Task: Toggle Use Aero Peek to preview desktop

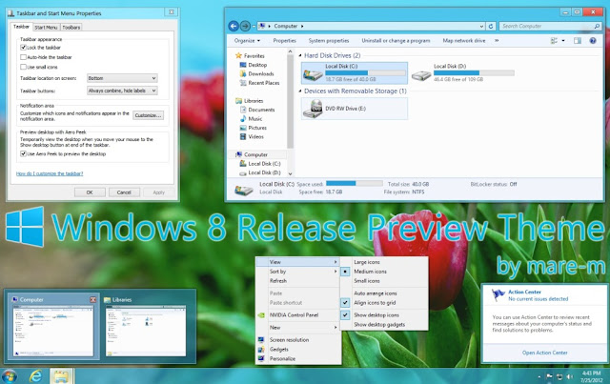Action: 23,153
